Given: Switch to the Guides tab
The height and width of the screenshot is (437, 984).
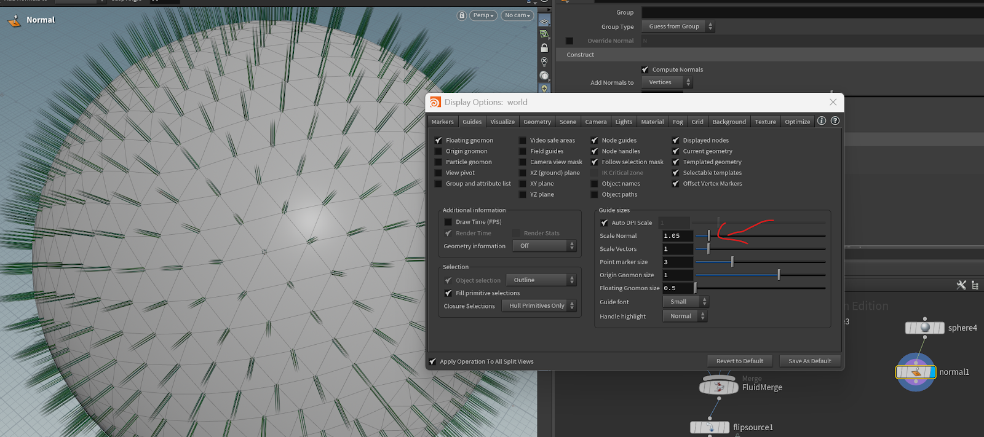Looking at the screenshot, I should point(472,122).
